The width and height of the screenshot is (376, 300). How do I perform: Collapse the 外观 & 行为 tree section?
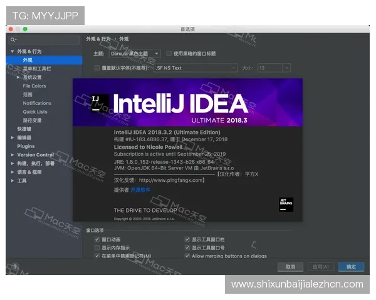pos(13,51)
